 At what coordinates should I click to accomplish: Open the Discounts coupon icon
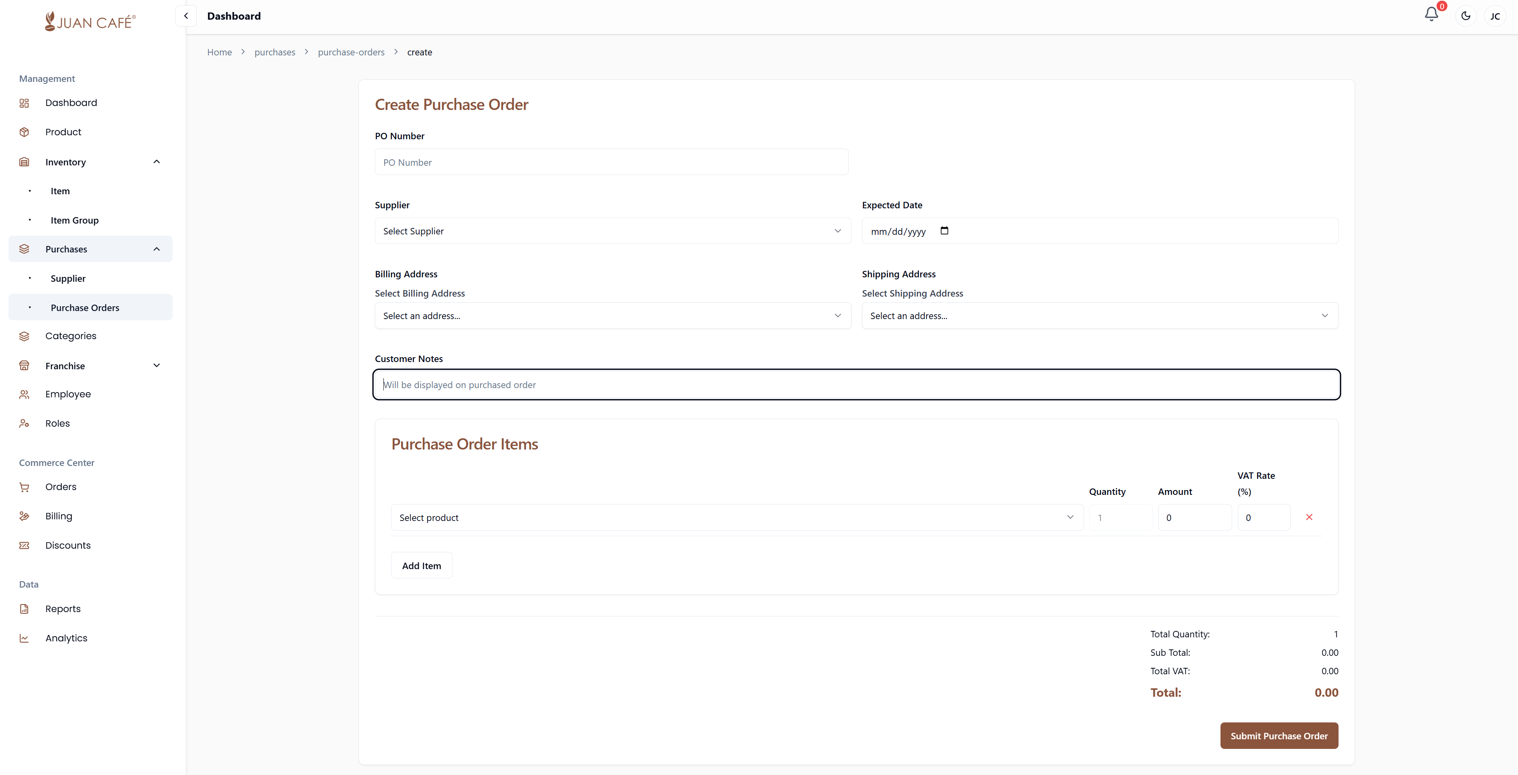pos(24,545)
